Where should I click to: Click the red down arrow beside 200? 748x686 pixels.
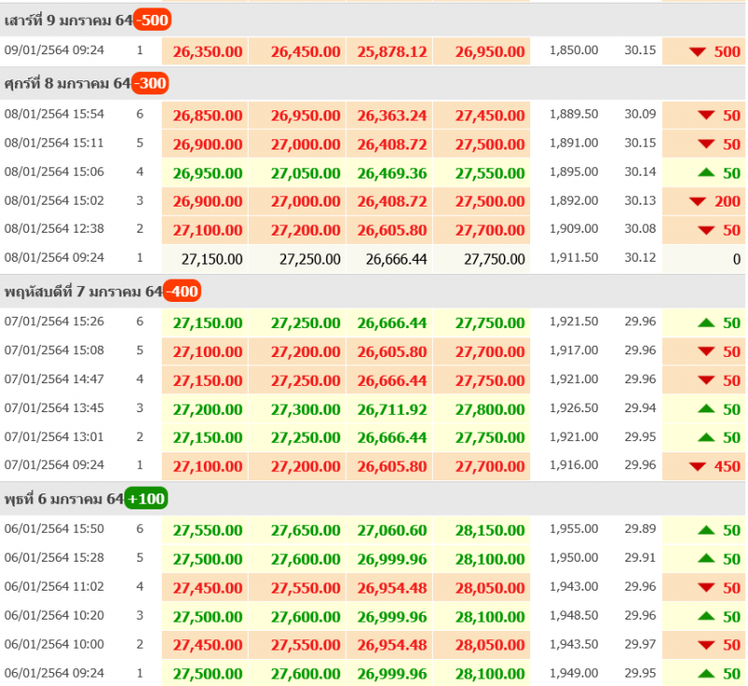(697, 202)
